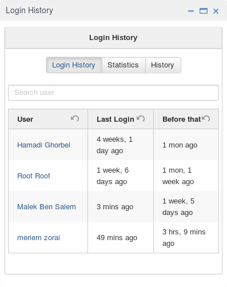Open Hamadi Ghorbel user link
Image resolution: width=227 pixels, height=287 pixels.
coord(43,145)
